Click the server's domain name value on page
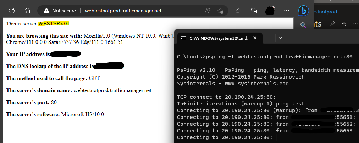This screenshot has height=143, width=359. [112, 91]
